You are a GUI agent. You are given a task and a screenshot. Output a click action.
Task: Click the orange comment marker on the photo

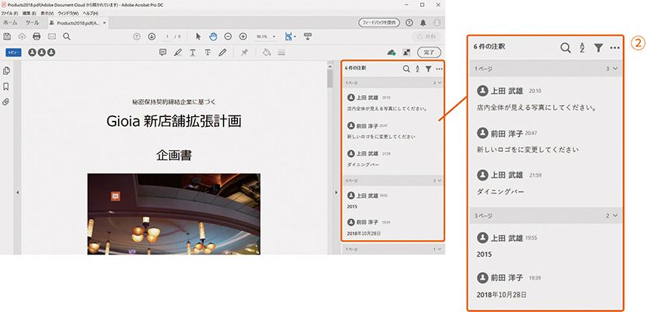coord(116,196)
